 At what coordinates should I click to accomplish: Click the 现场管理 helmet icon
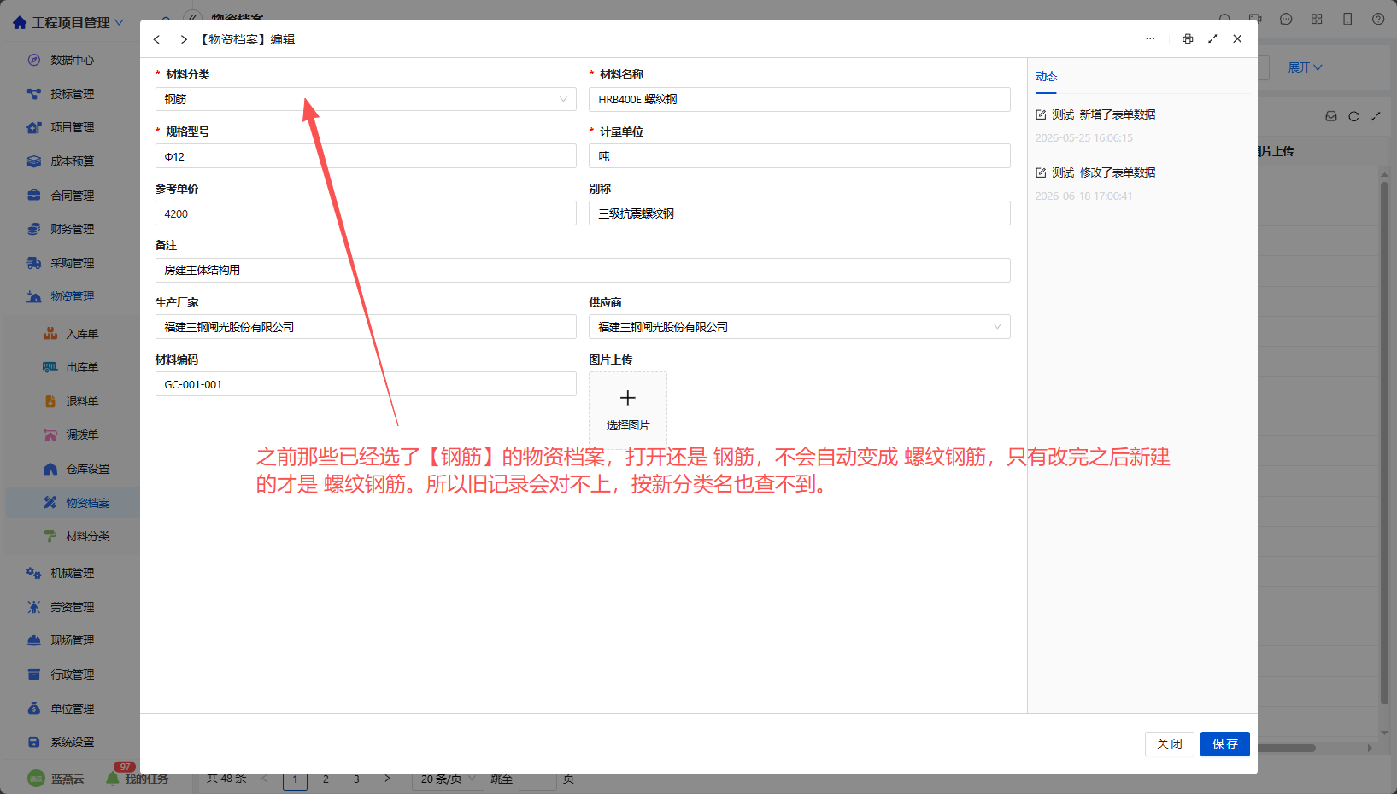point(34,640)
